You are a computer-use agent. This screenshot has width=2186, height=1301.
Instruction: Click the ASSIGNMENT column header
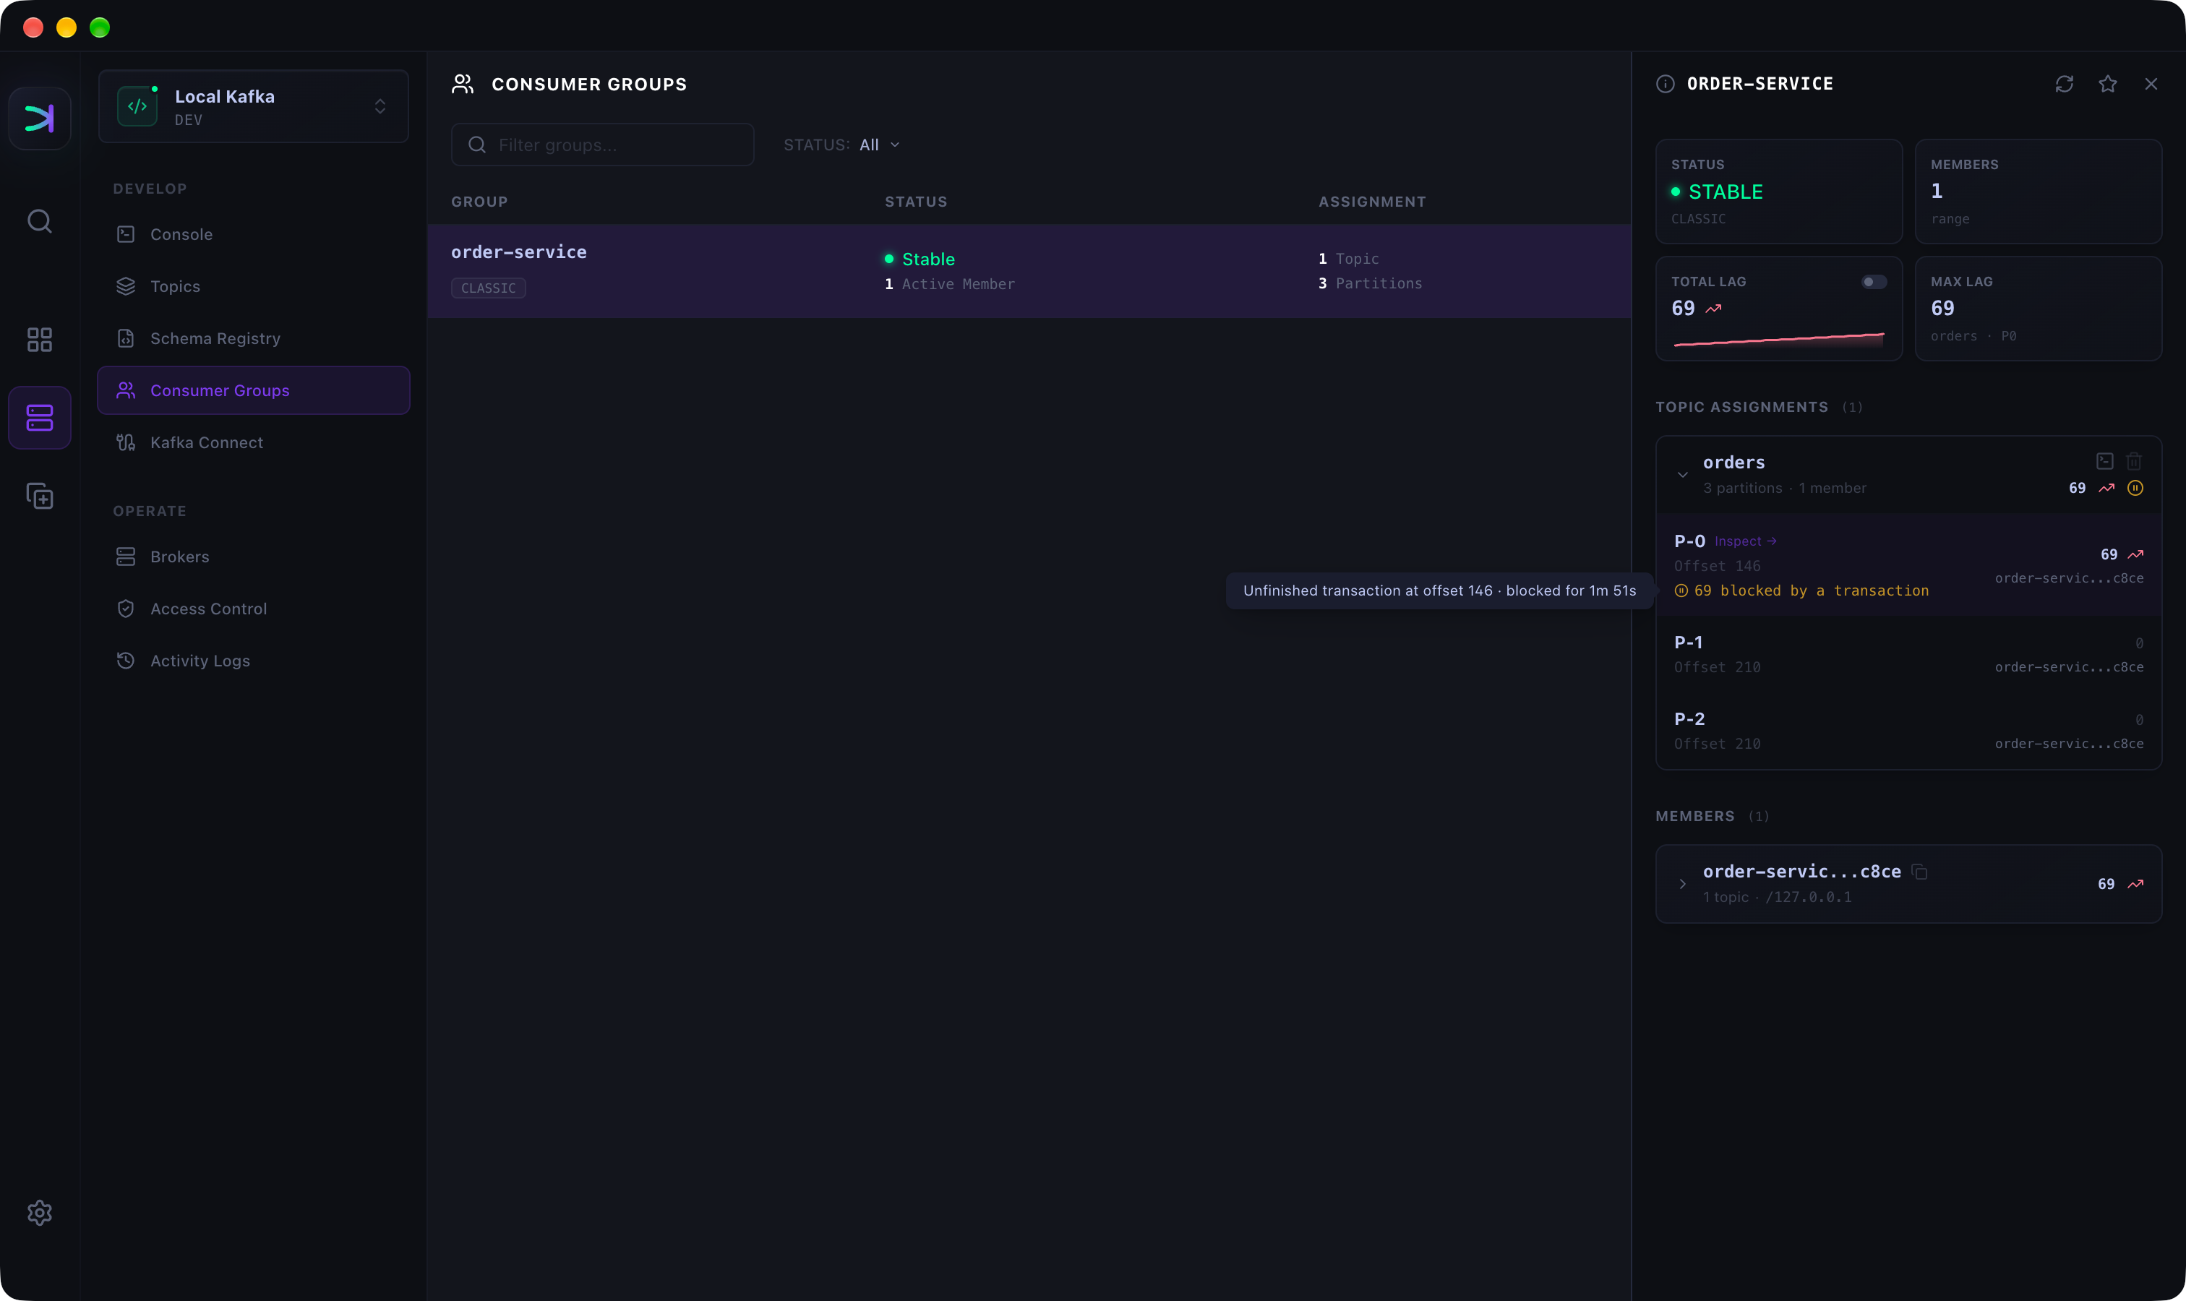coord(1372,202)
